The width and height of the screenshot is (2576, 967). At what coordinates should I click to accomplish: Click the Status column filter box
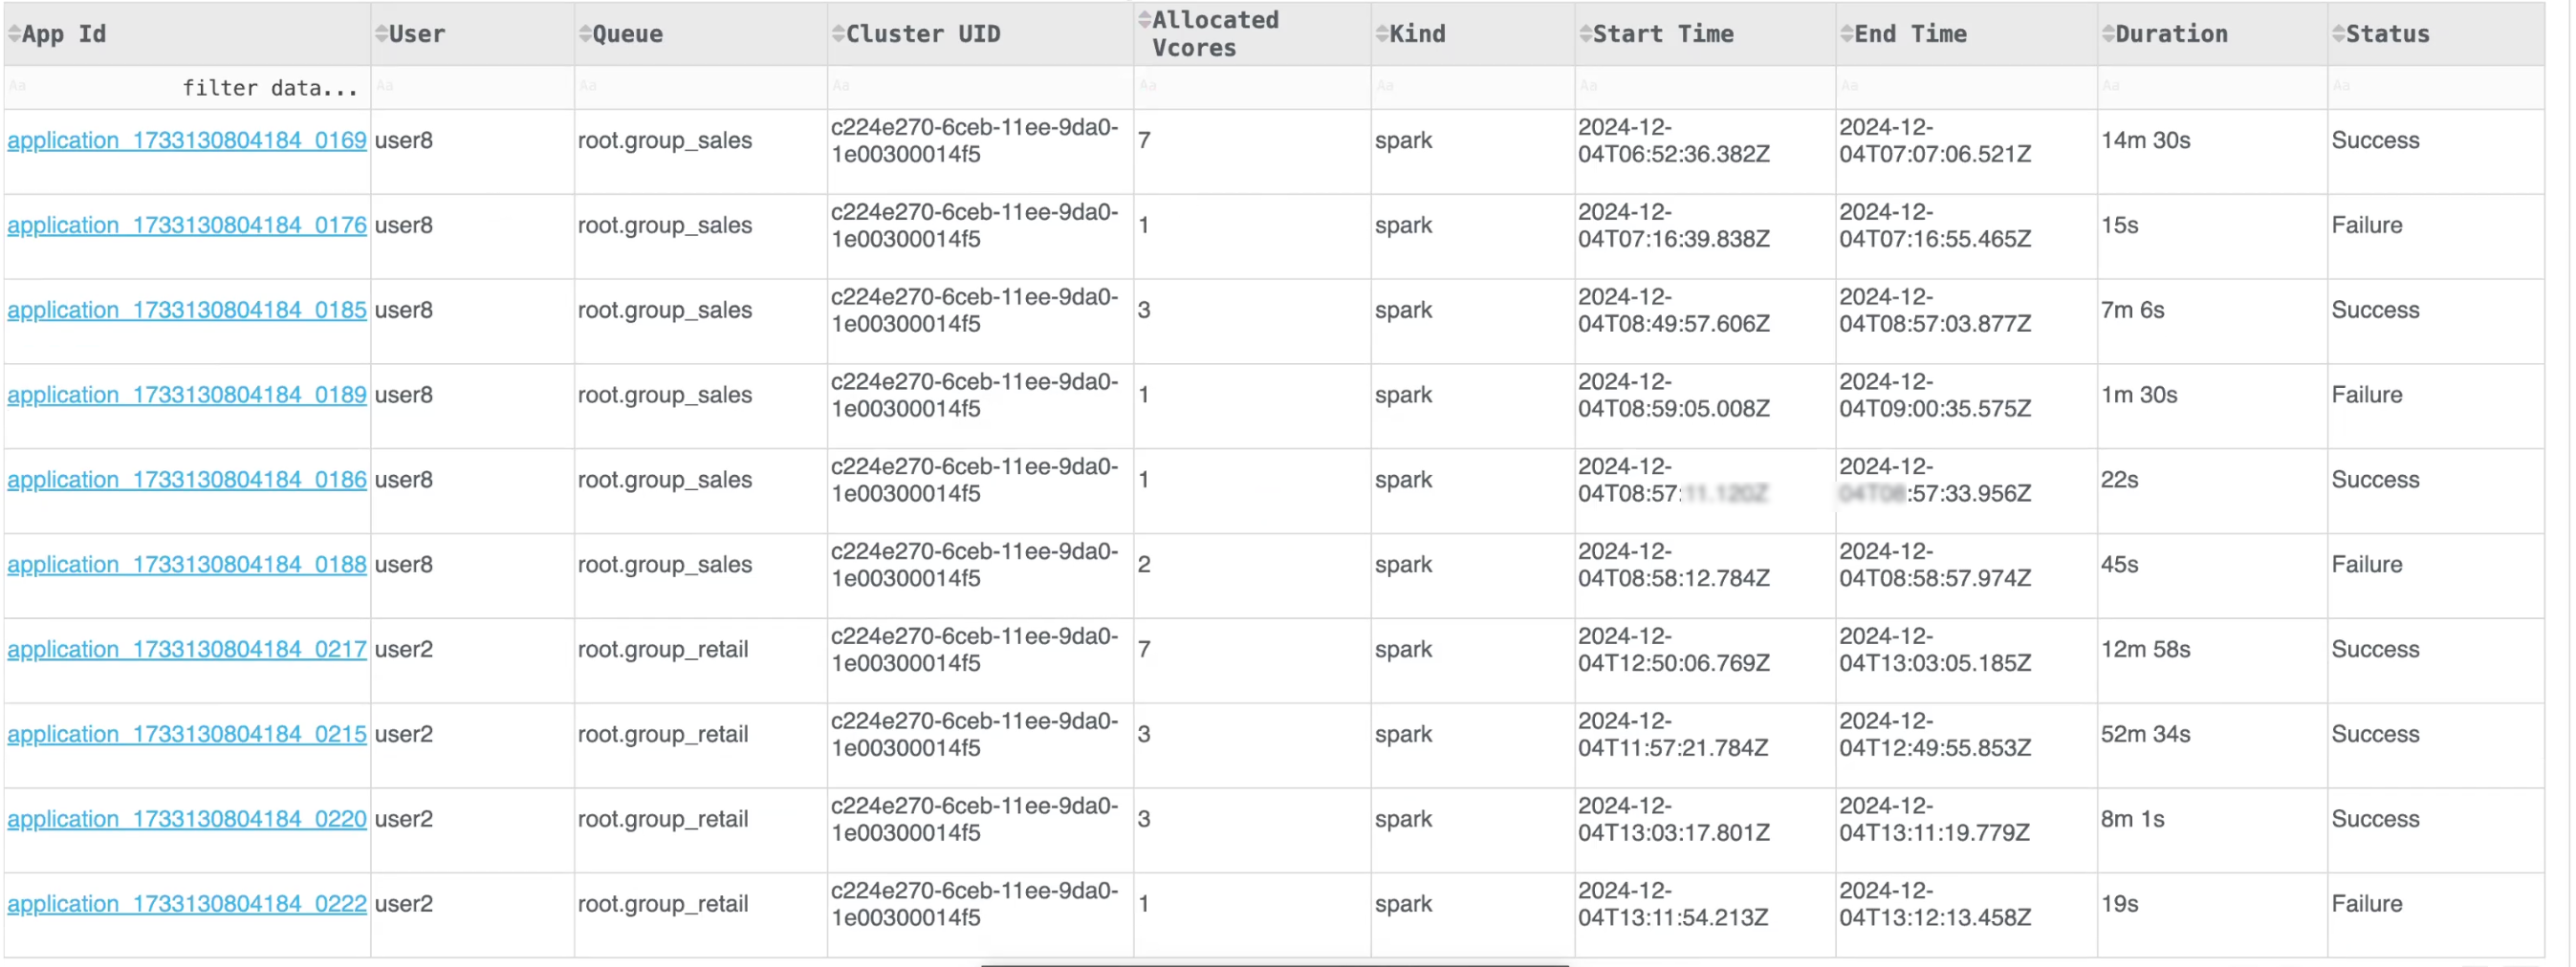2430,87
